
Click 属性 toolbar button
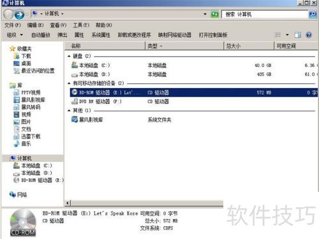(79, 35)
